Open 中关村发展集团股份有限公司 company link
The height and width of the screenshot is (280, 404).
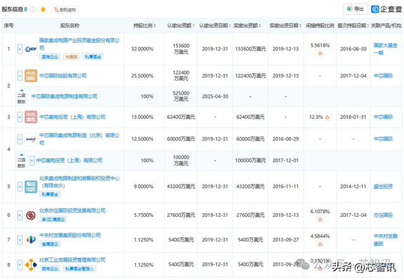coord(70,235)
